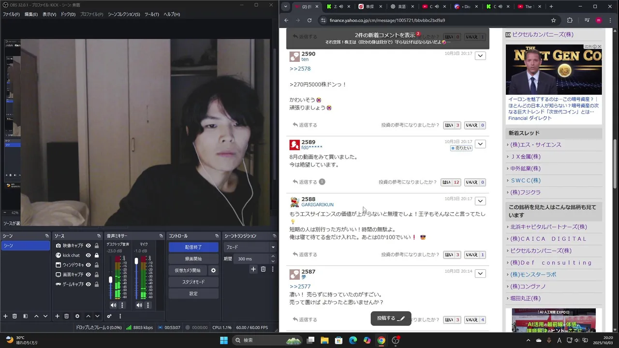
Task: Open Chrome three-dot menu
Action: click(610, 20)
